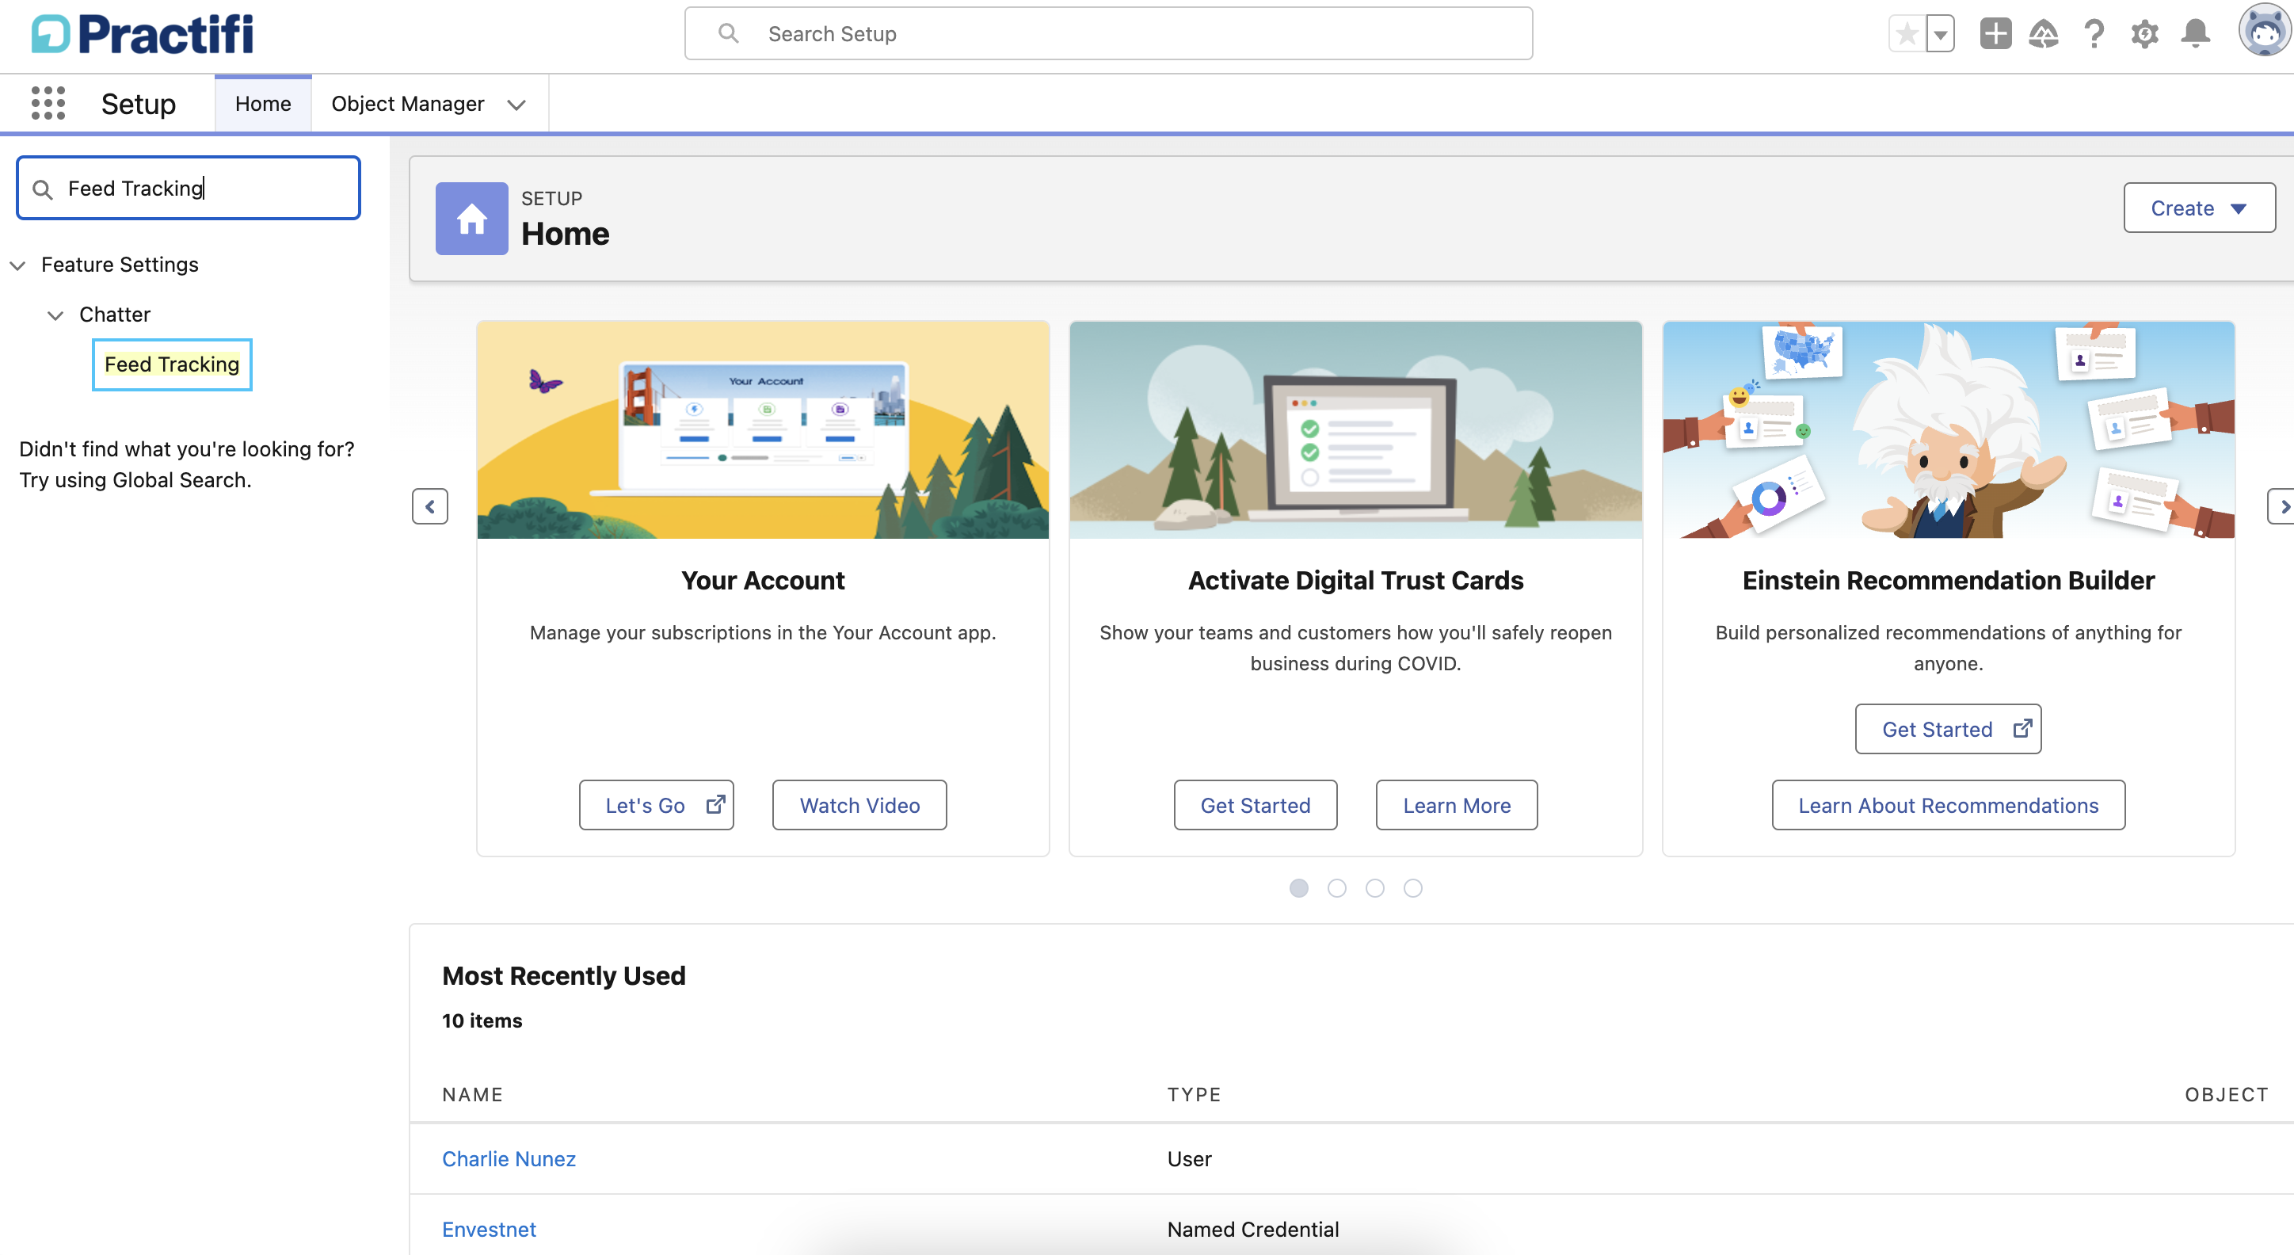The width and height of the screenshot is (2294, 1255).
Task: Click the Setup gear icon
Action: [2144, 34]
